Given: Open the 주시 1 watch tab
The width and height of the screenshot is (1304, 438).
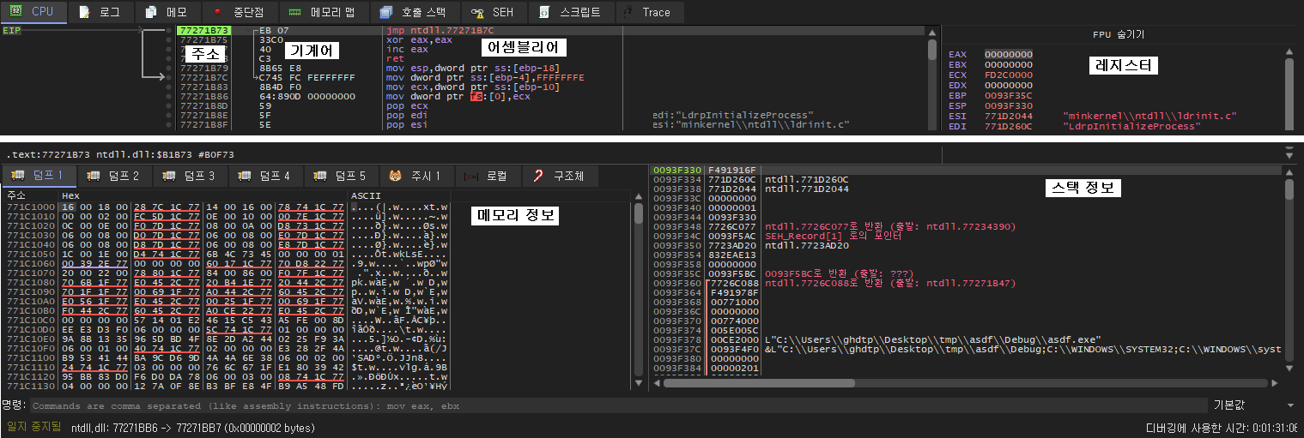Looking at the screenshot, I should [415, 176].
